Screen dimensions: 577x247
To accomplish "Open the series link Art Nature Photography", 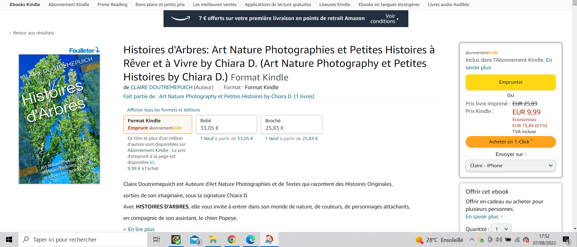I will click(x=236, y=96).
